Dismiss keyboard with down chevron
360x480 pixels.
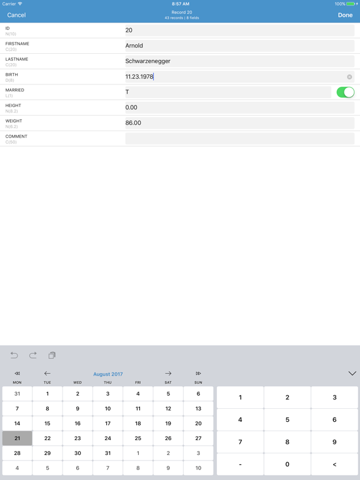(352, 374)
